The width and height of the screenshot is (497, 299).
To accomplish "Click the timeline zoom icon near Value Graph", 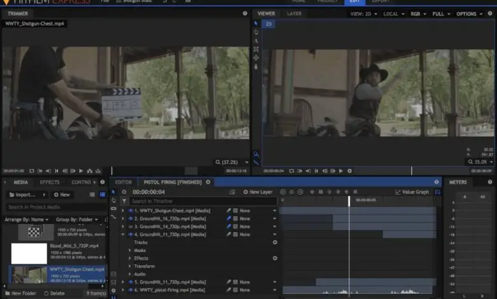I will click(x=438, y=192).
